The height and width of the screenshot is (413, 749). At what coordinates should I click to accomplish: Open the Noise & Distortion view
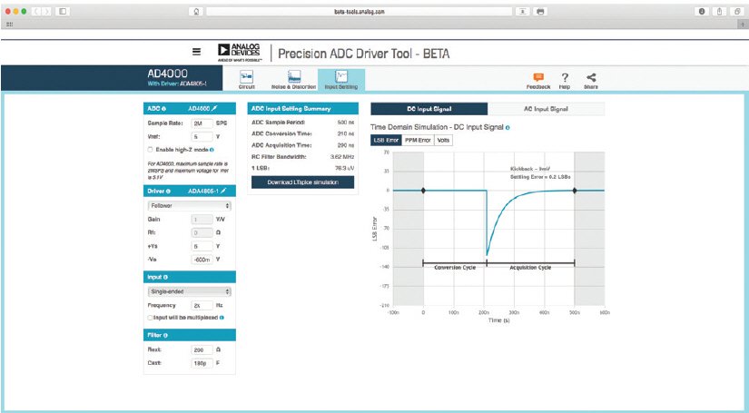293,80
